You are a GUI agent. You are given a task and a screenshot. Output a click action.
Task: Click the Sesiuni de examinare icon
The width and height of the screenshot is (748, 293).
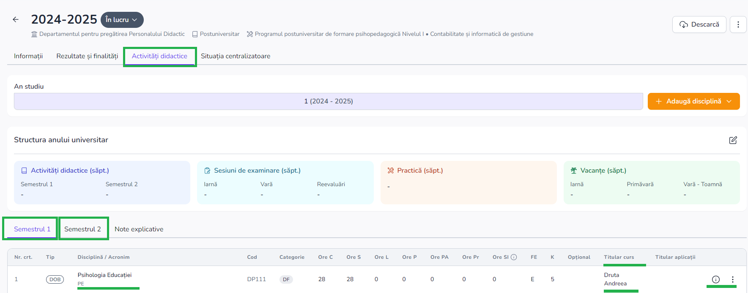point(207,171)
